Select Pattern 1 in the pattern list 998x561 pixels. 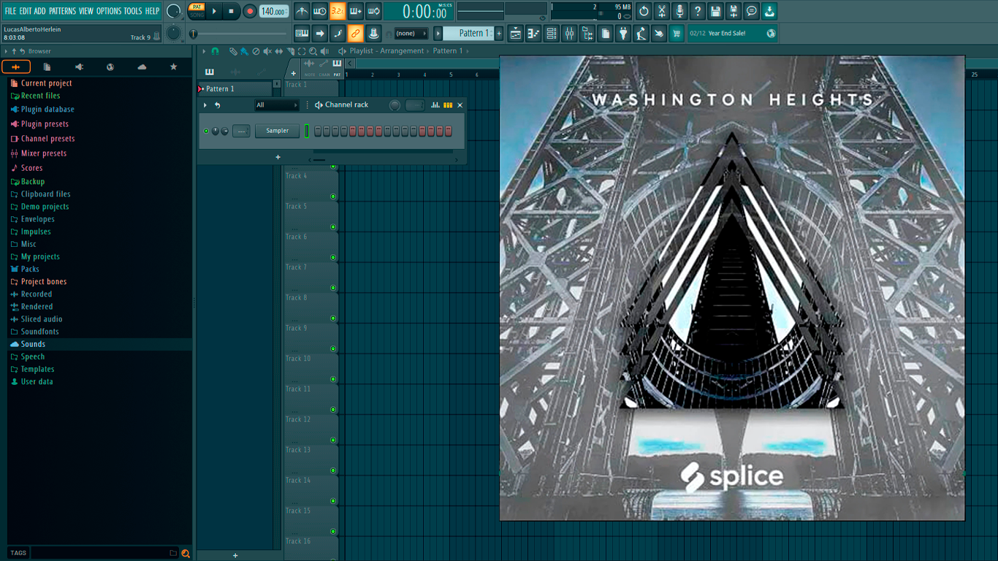pyautogui.click(x=235, y=89)
